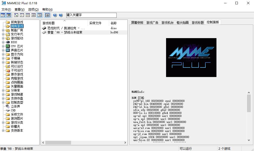Sort by the 采样文件 column header

(x=98, y=23)
